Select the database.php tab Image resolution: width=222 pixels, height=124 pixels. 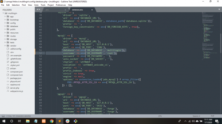coord(82,10)
